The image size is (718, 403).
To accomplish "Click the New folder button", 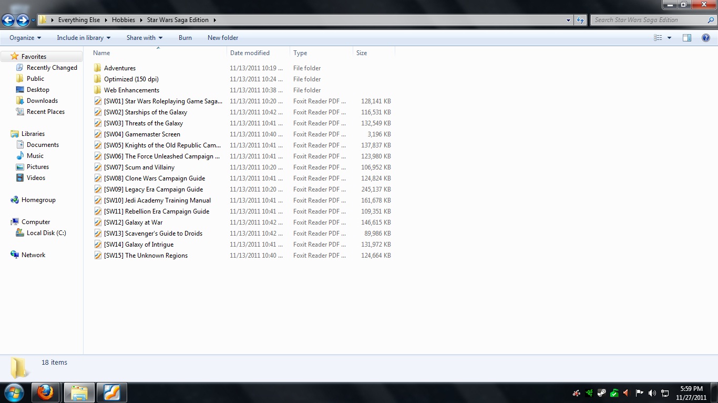I will (x=223, y=38).
